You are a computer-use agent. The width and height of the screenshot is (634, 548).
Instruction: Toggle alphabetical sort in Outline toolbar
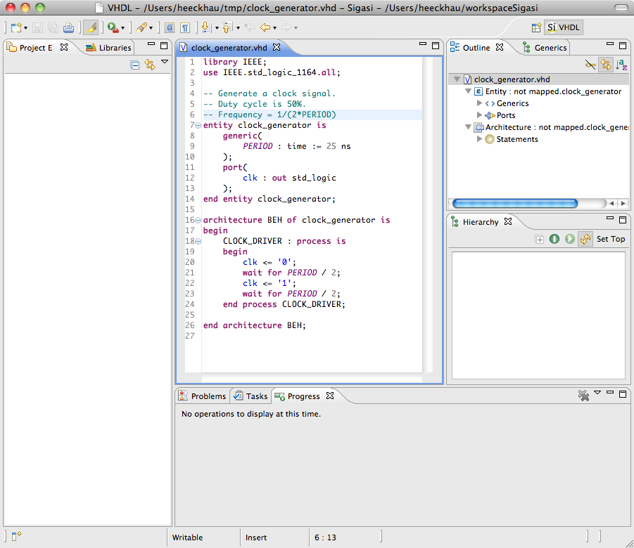click(621, 65)
